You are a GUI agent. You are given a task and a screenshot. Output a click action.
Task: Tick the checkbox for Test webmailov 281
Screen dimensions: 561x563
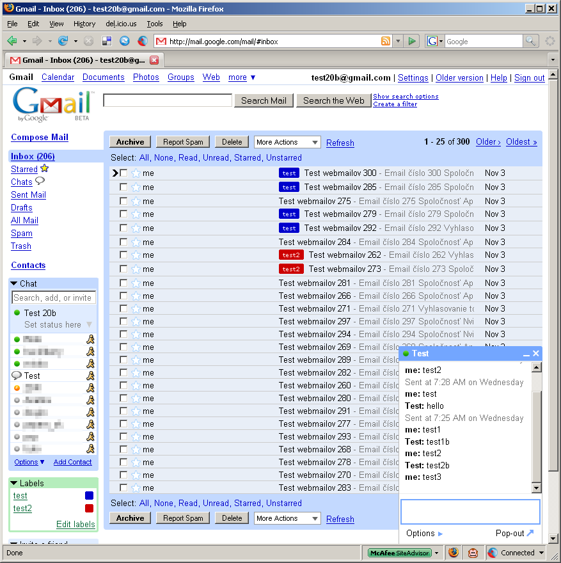pos(123,283)
